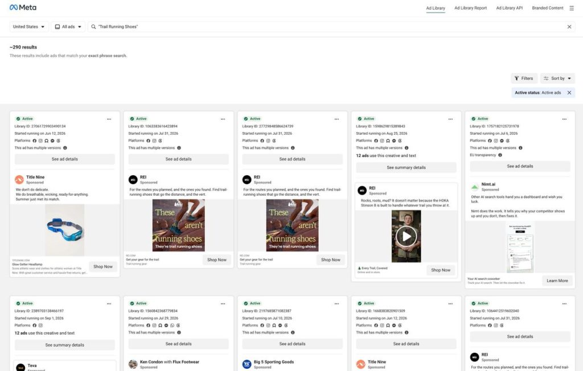Open more options on REI HOKA video ad

(450, 119)
